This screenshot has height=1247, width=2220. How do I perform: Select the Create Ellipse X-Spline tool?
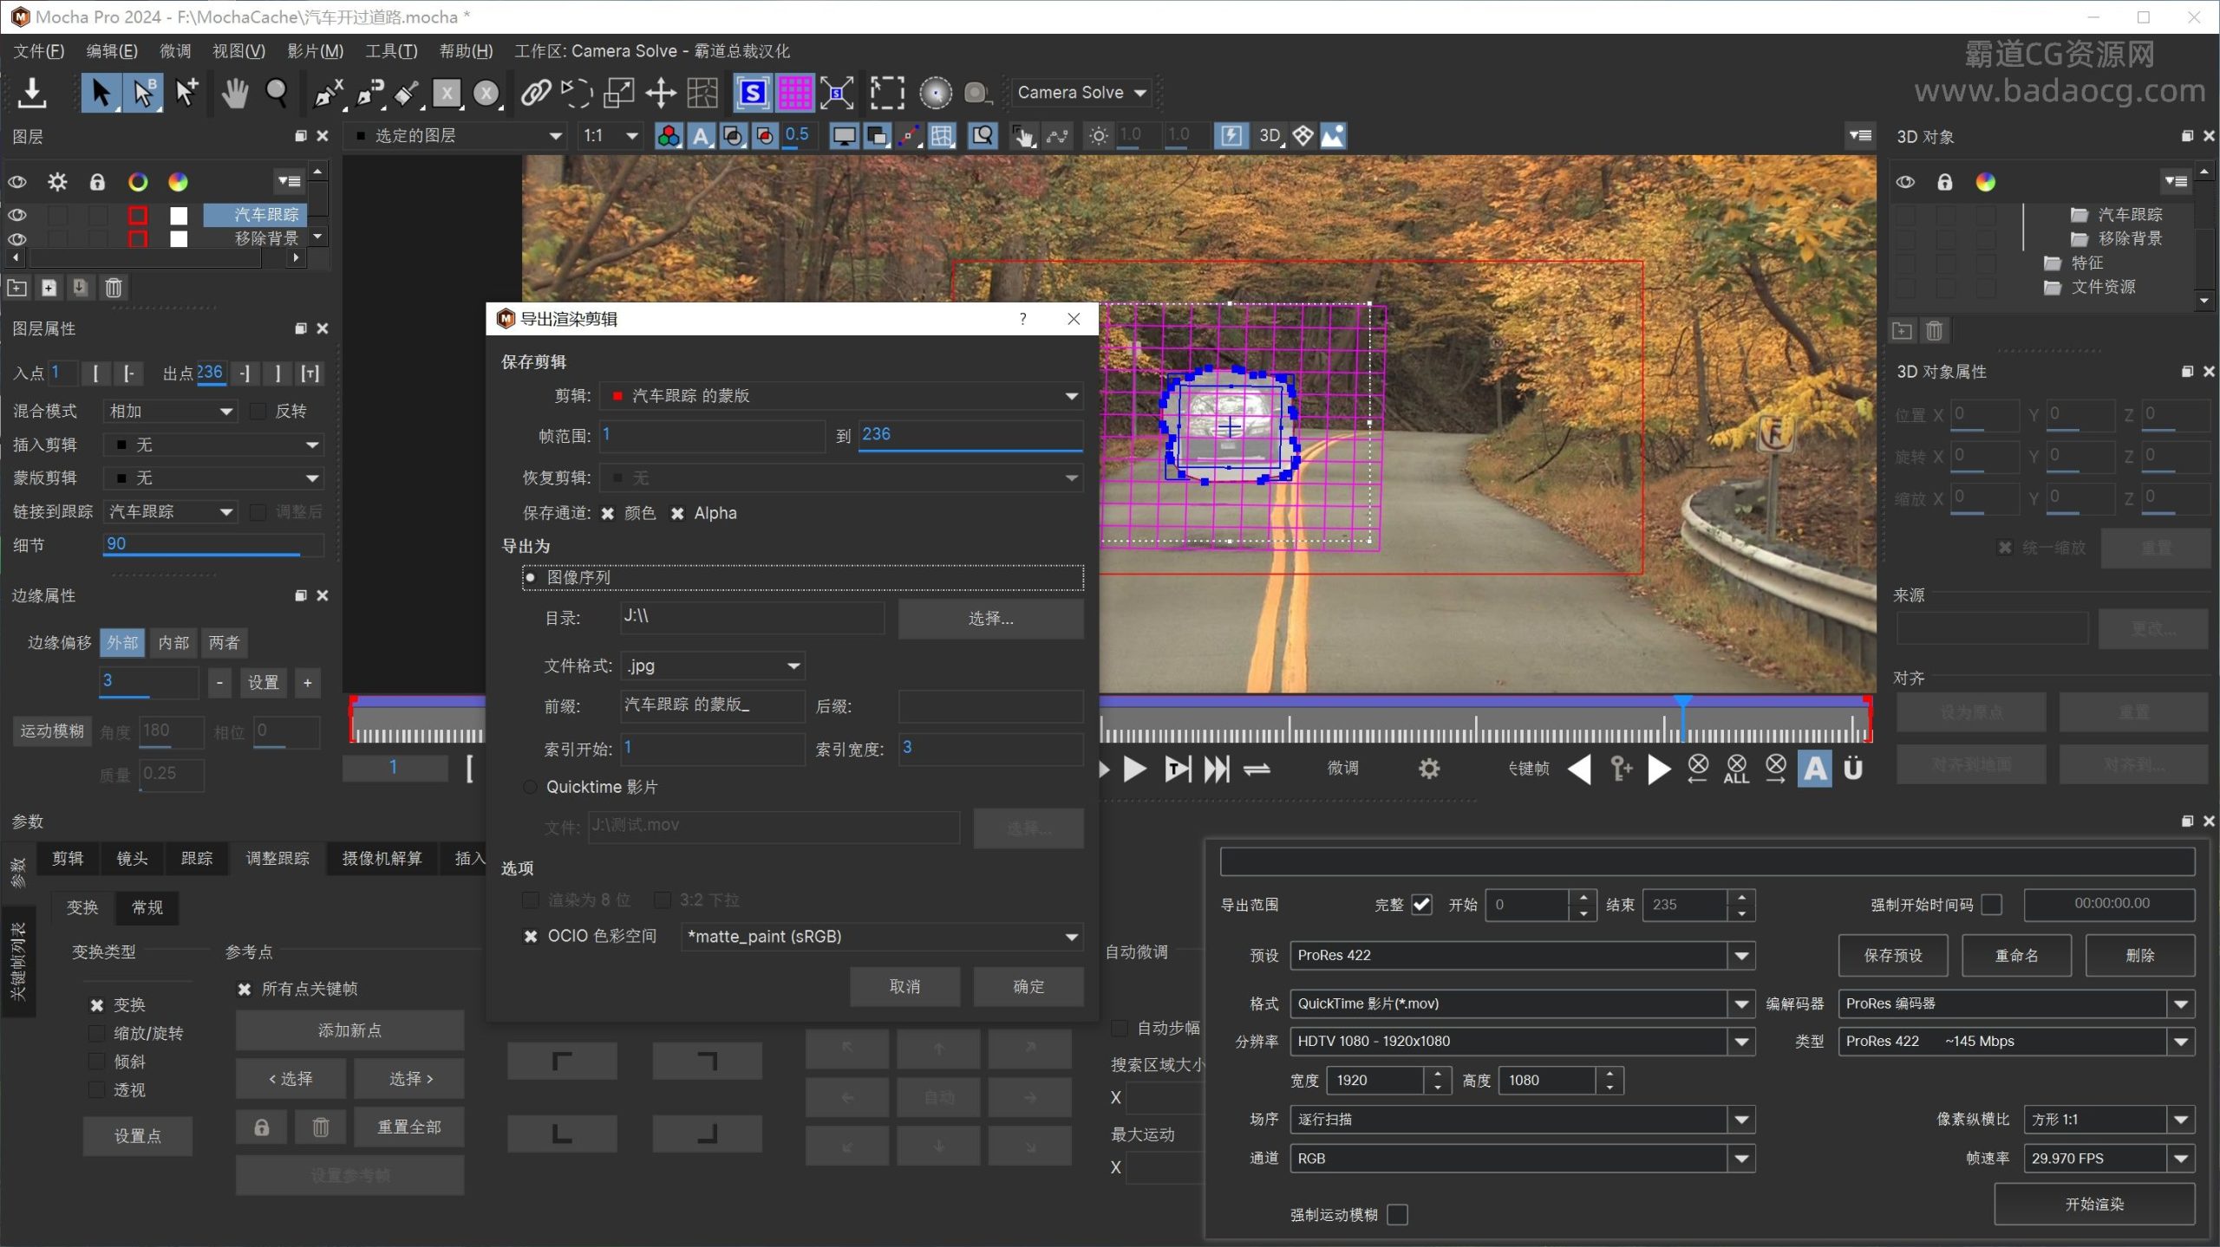point(486,93)
